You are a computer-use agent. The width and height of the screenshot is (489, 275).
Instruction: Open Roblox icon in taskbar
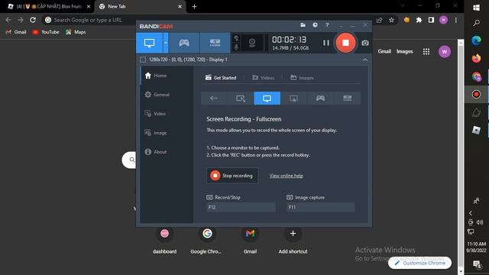click(x=476, y=130)
